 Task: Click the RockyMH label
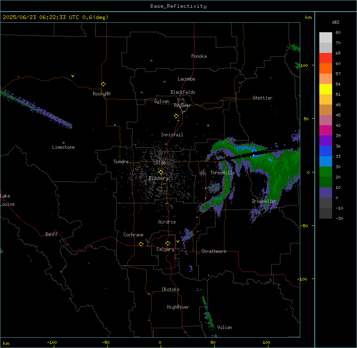pos(101,94)
